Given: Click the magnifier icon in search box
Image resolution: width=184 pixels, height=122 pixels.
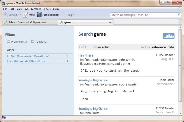Looking at the screenshot, I should (x=179, y=15).
